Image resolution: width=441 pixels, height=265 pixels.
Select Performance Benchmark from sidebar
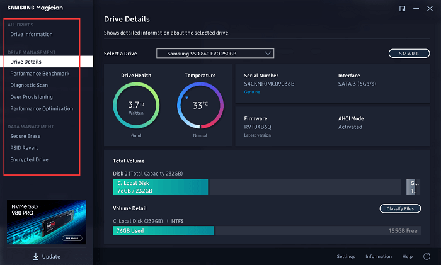40,74
